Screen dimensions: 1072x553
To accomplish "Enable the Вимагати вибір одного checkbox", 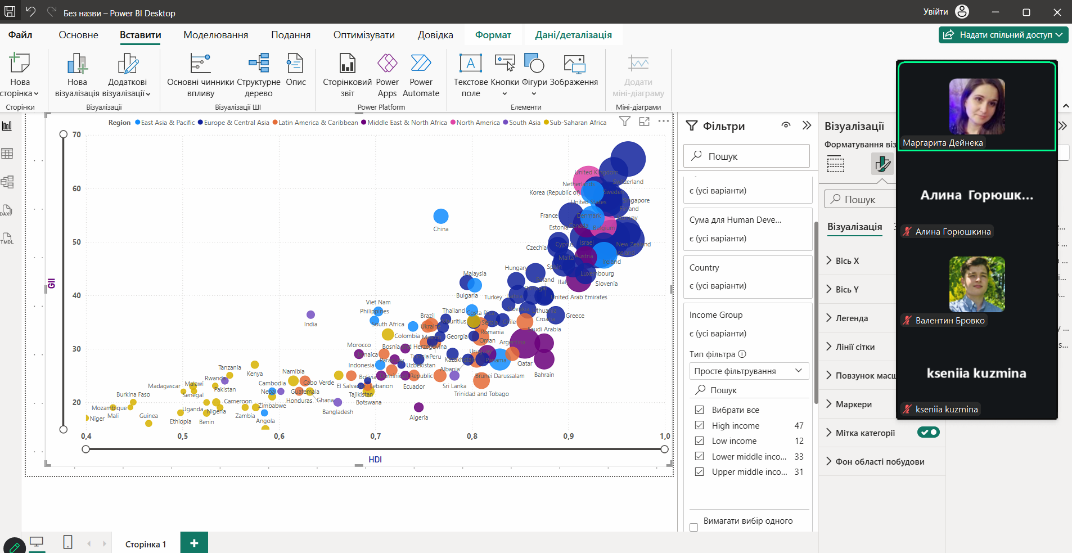I will (x=695, y=527).
